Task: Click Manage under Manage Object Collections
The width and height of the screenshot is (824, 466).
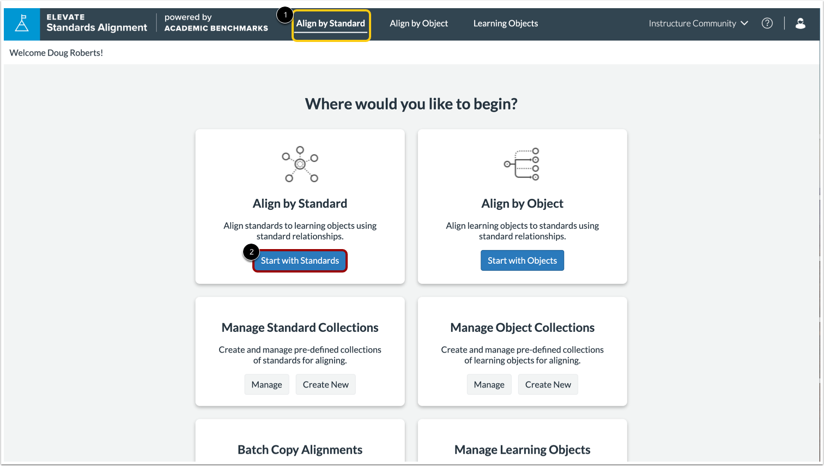Action: point(489,384)
